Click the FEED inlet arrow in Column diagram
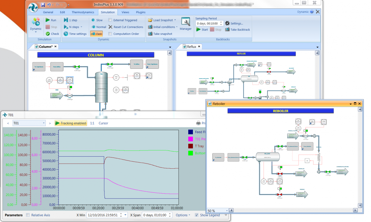 (x=57, y=96)
